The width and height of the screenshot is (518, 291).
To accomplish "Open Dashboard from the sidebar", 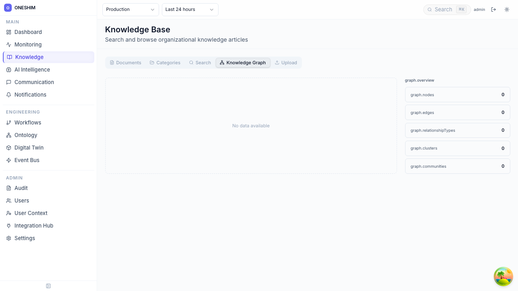I will [x=28, y=32].
